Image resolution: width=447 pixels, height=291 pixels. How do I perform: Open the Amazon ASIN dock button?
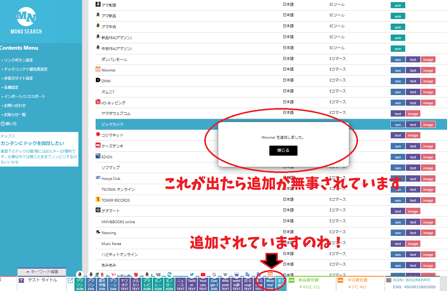coord(80,285)
